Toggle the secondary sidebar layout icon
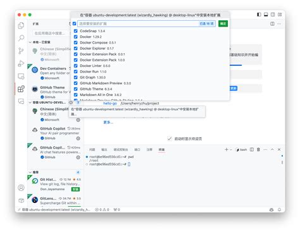 coord(273,15)
